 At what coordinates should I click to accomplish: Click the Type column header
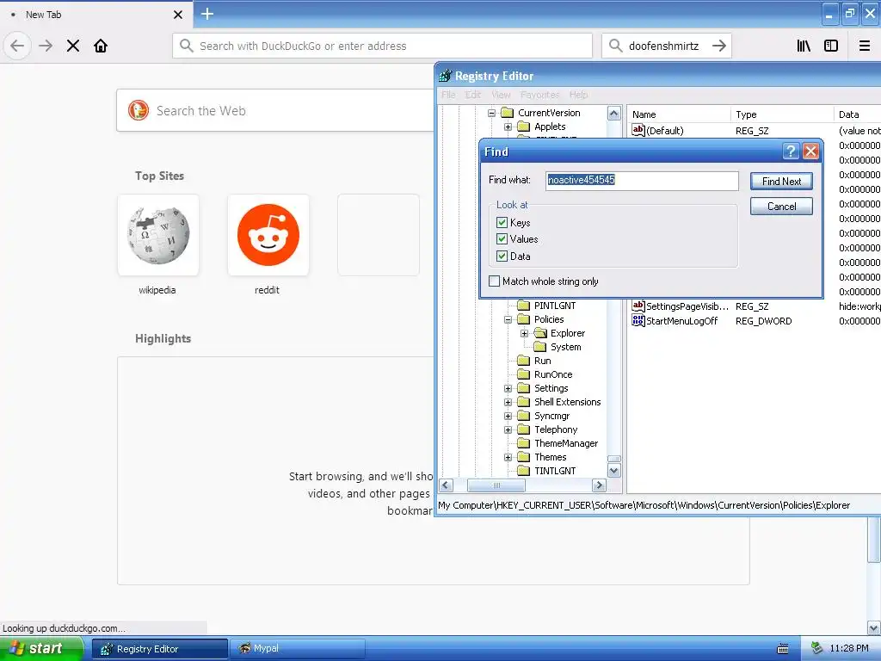(781, 114)
